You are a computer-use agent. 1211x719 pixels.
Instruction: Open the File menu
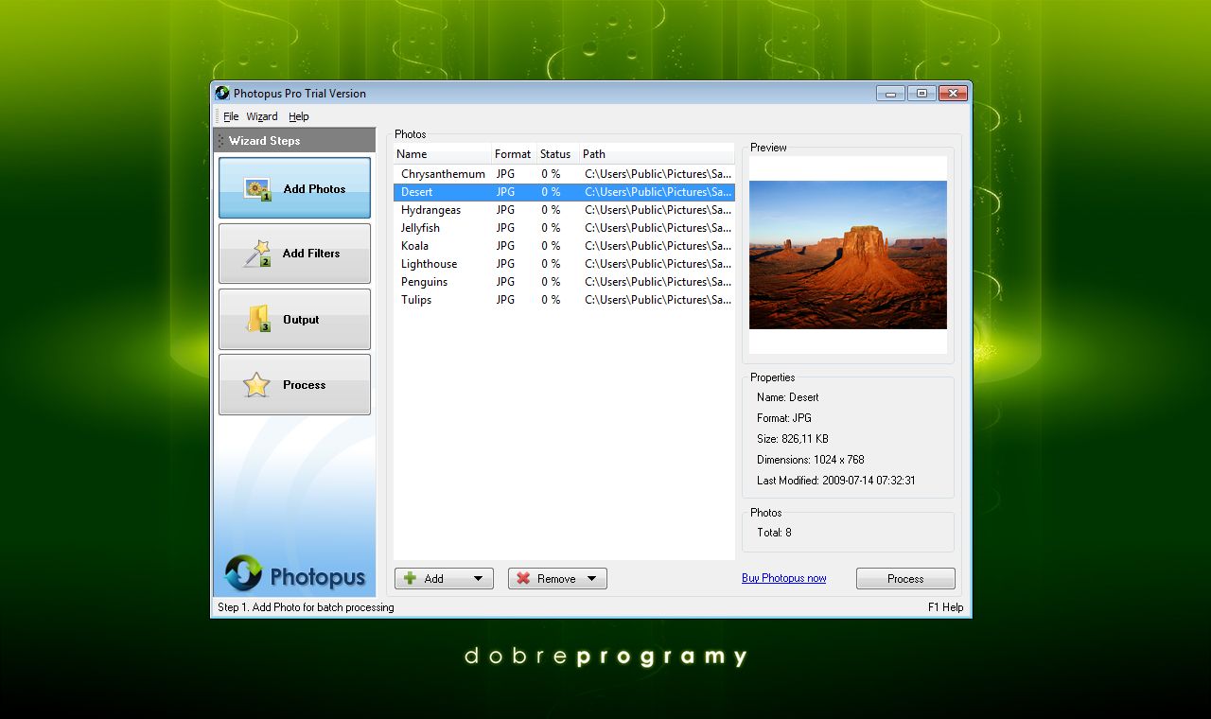(231, 115)
